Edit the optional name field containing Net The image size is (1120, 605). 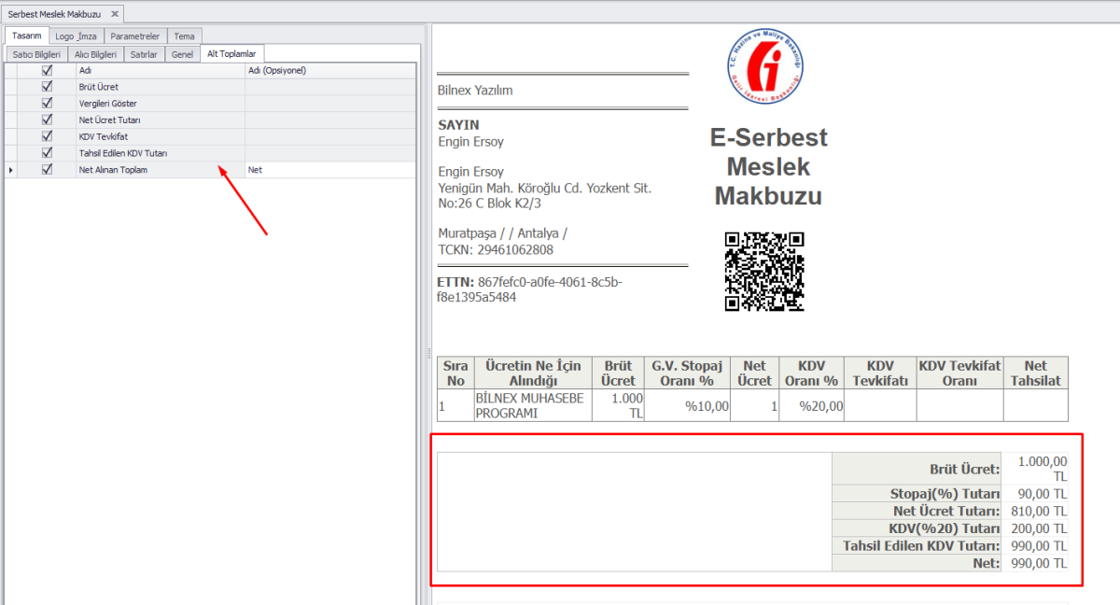click(329, 170)
